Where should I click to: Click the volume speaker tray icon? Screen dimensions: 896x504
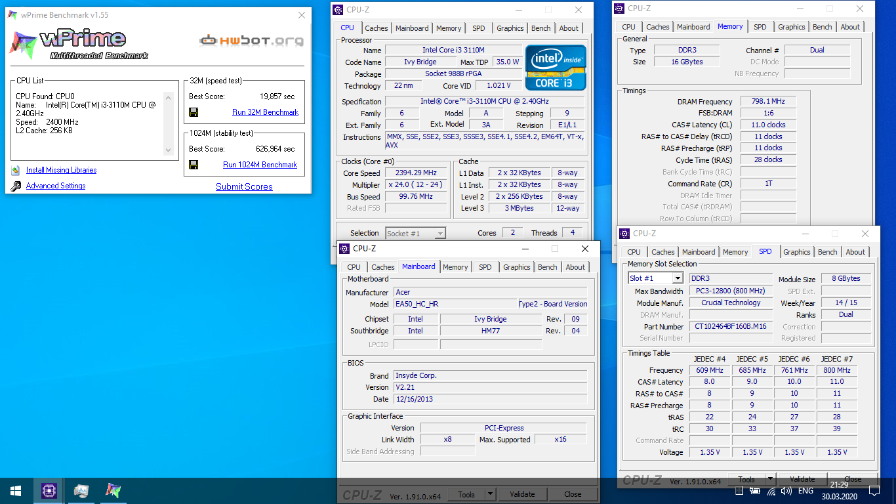point(786,491)
